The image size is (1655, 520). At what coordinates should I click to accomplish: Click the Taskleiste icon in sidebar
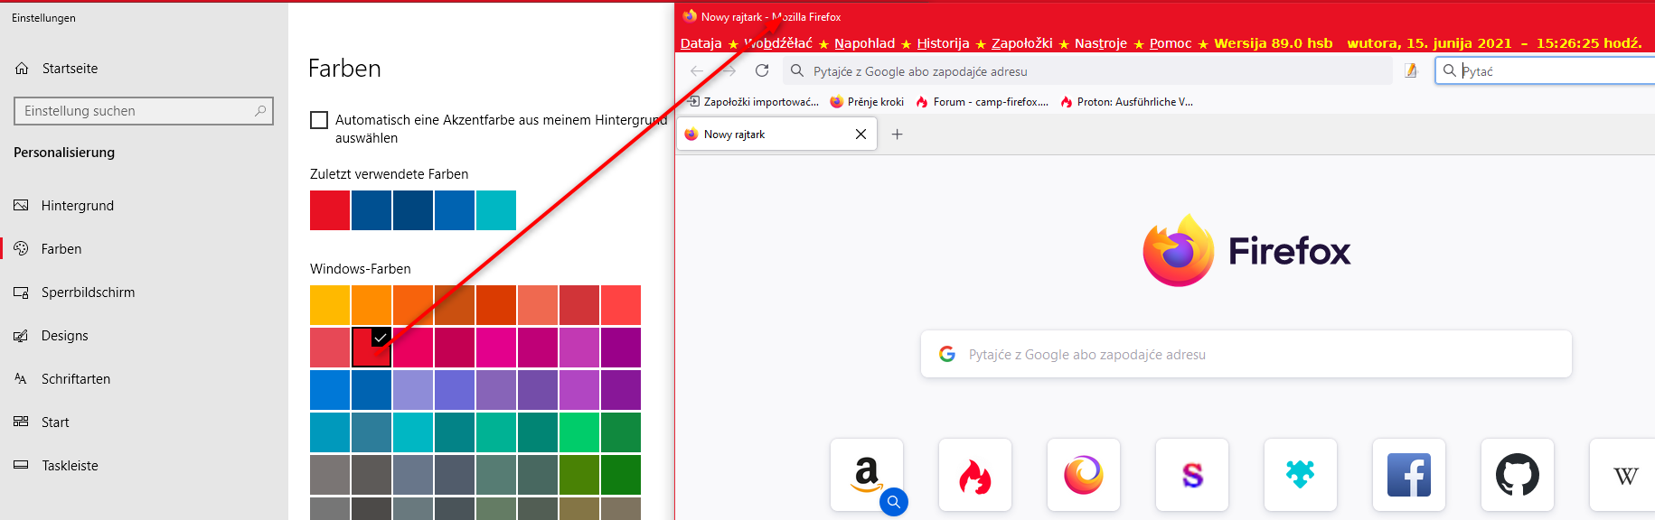coord(21,465)
